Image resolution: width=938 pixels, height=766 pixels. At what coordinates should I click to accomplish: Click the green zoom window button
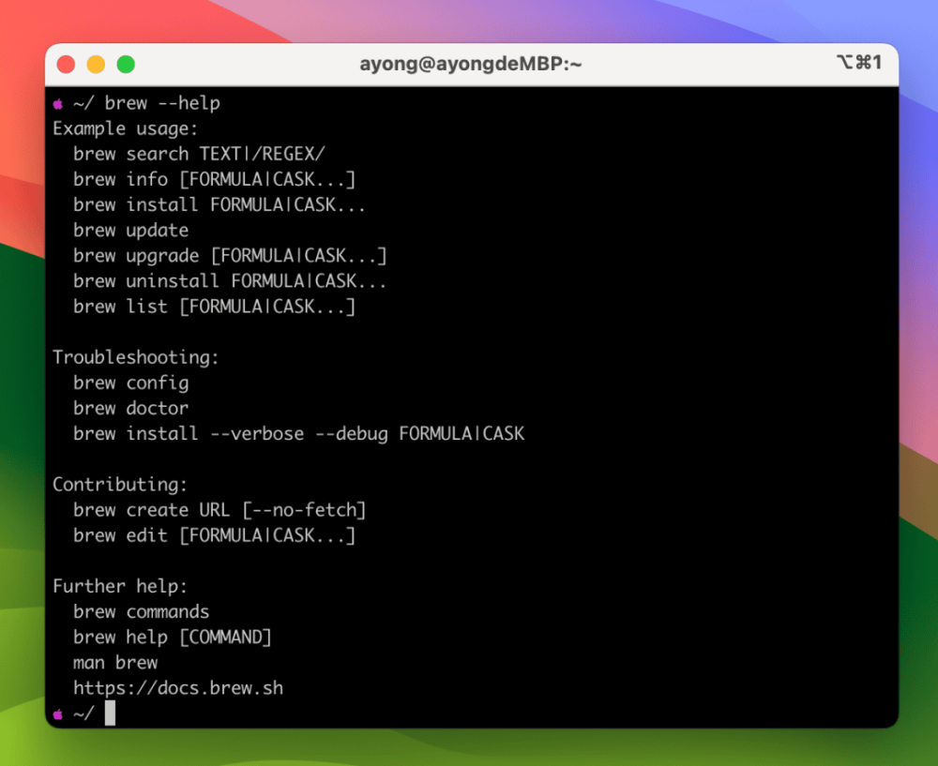126,64
